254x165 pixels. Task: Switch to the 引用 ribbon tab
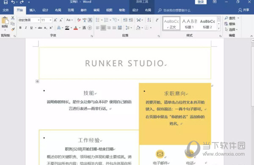coord(71,10)
